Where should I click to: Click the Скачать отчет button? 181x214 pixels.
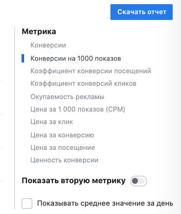click(x=142, y=12)
